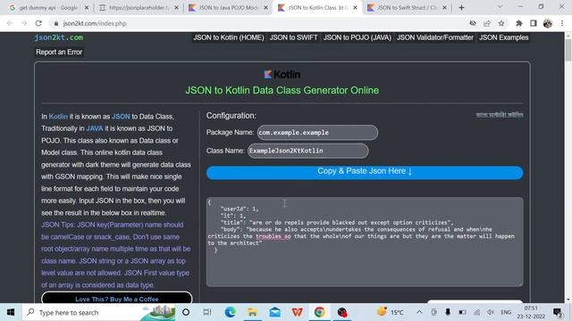Open Task View on taskbar

(x=207, y=312)
